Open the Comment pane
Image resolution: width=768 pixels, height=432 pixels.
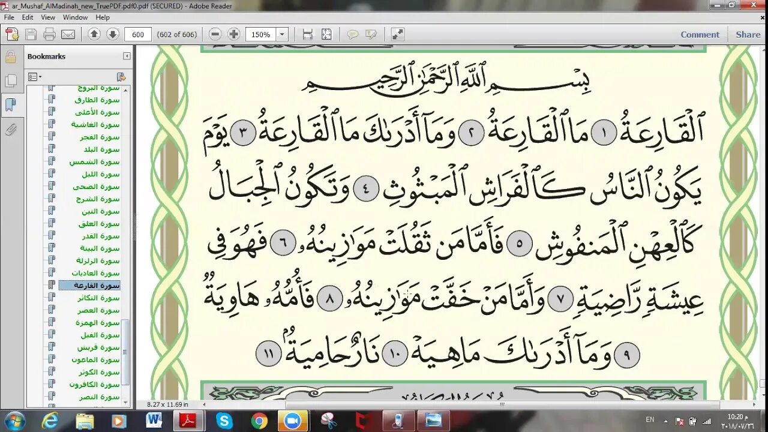tap(700, 34)
